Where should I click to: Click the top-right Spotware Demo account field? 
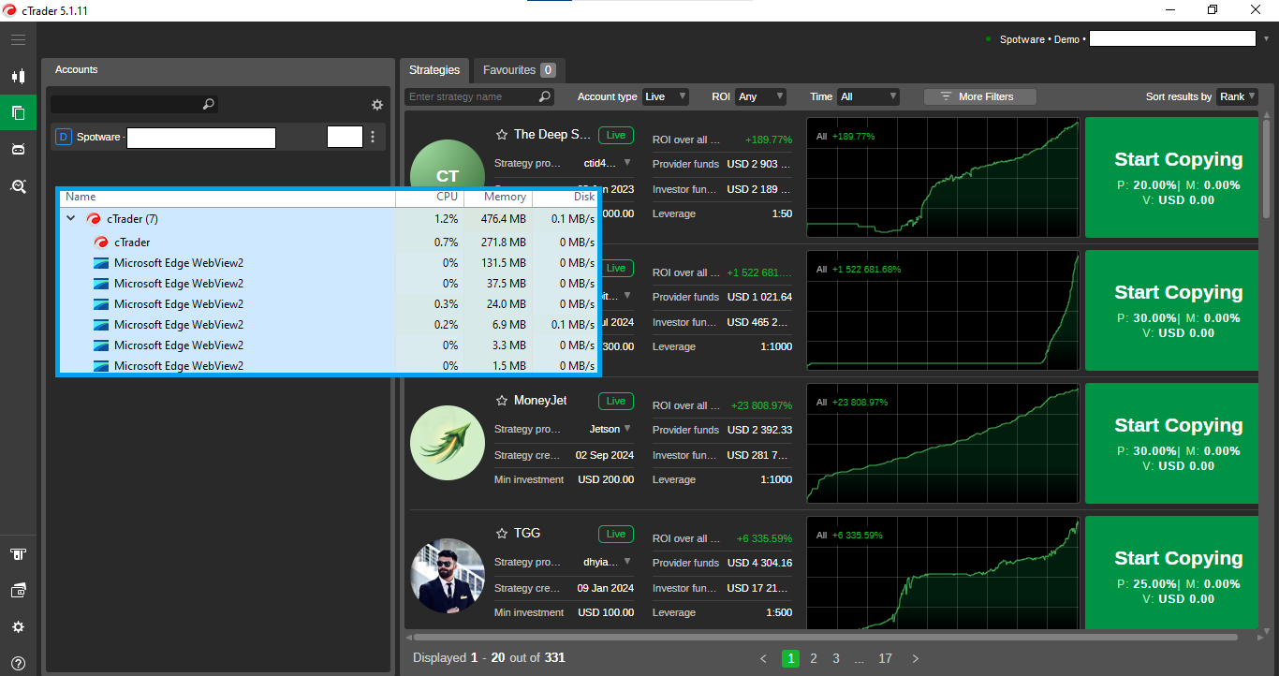point(1172,38)
